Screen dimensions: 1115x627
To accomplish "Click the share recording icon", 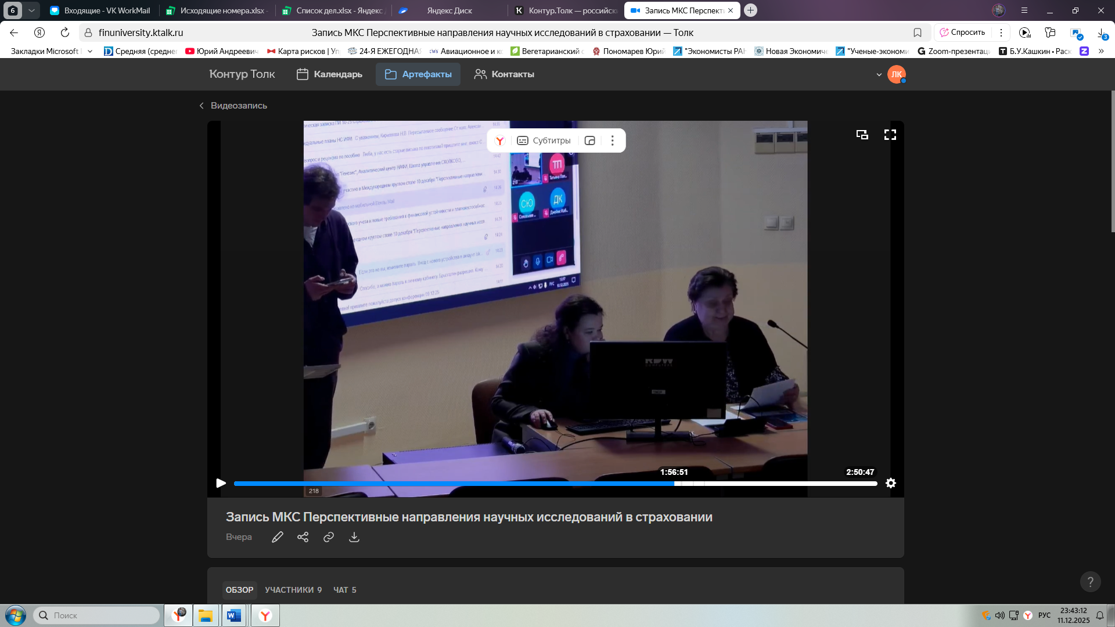I will (x=303, y=537).
